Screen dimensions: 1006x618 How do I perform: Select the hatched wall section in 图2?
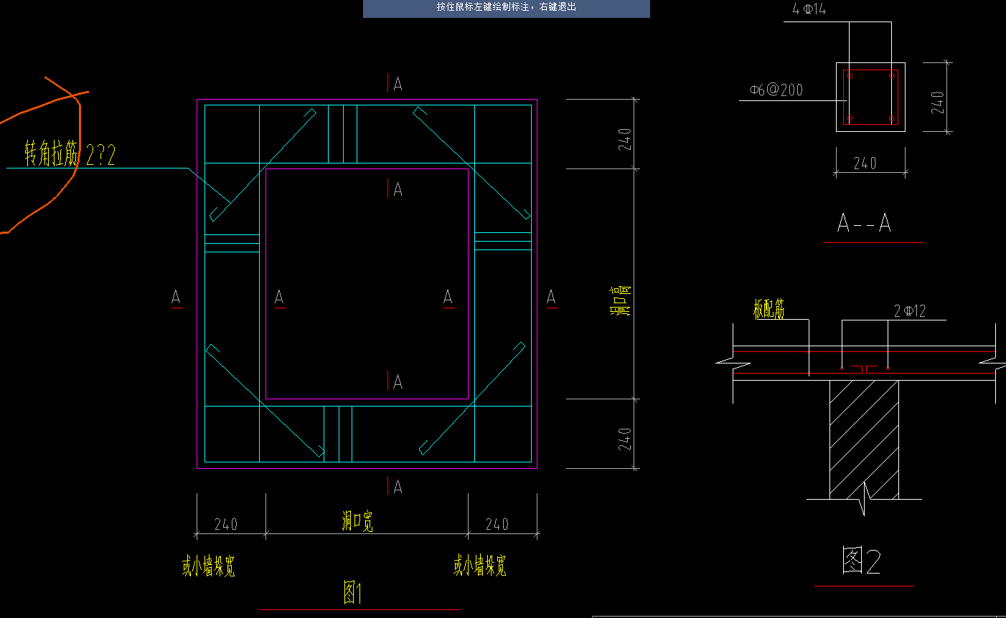pyautogui.click(x=864, y=439)
